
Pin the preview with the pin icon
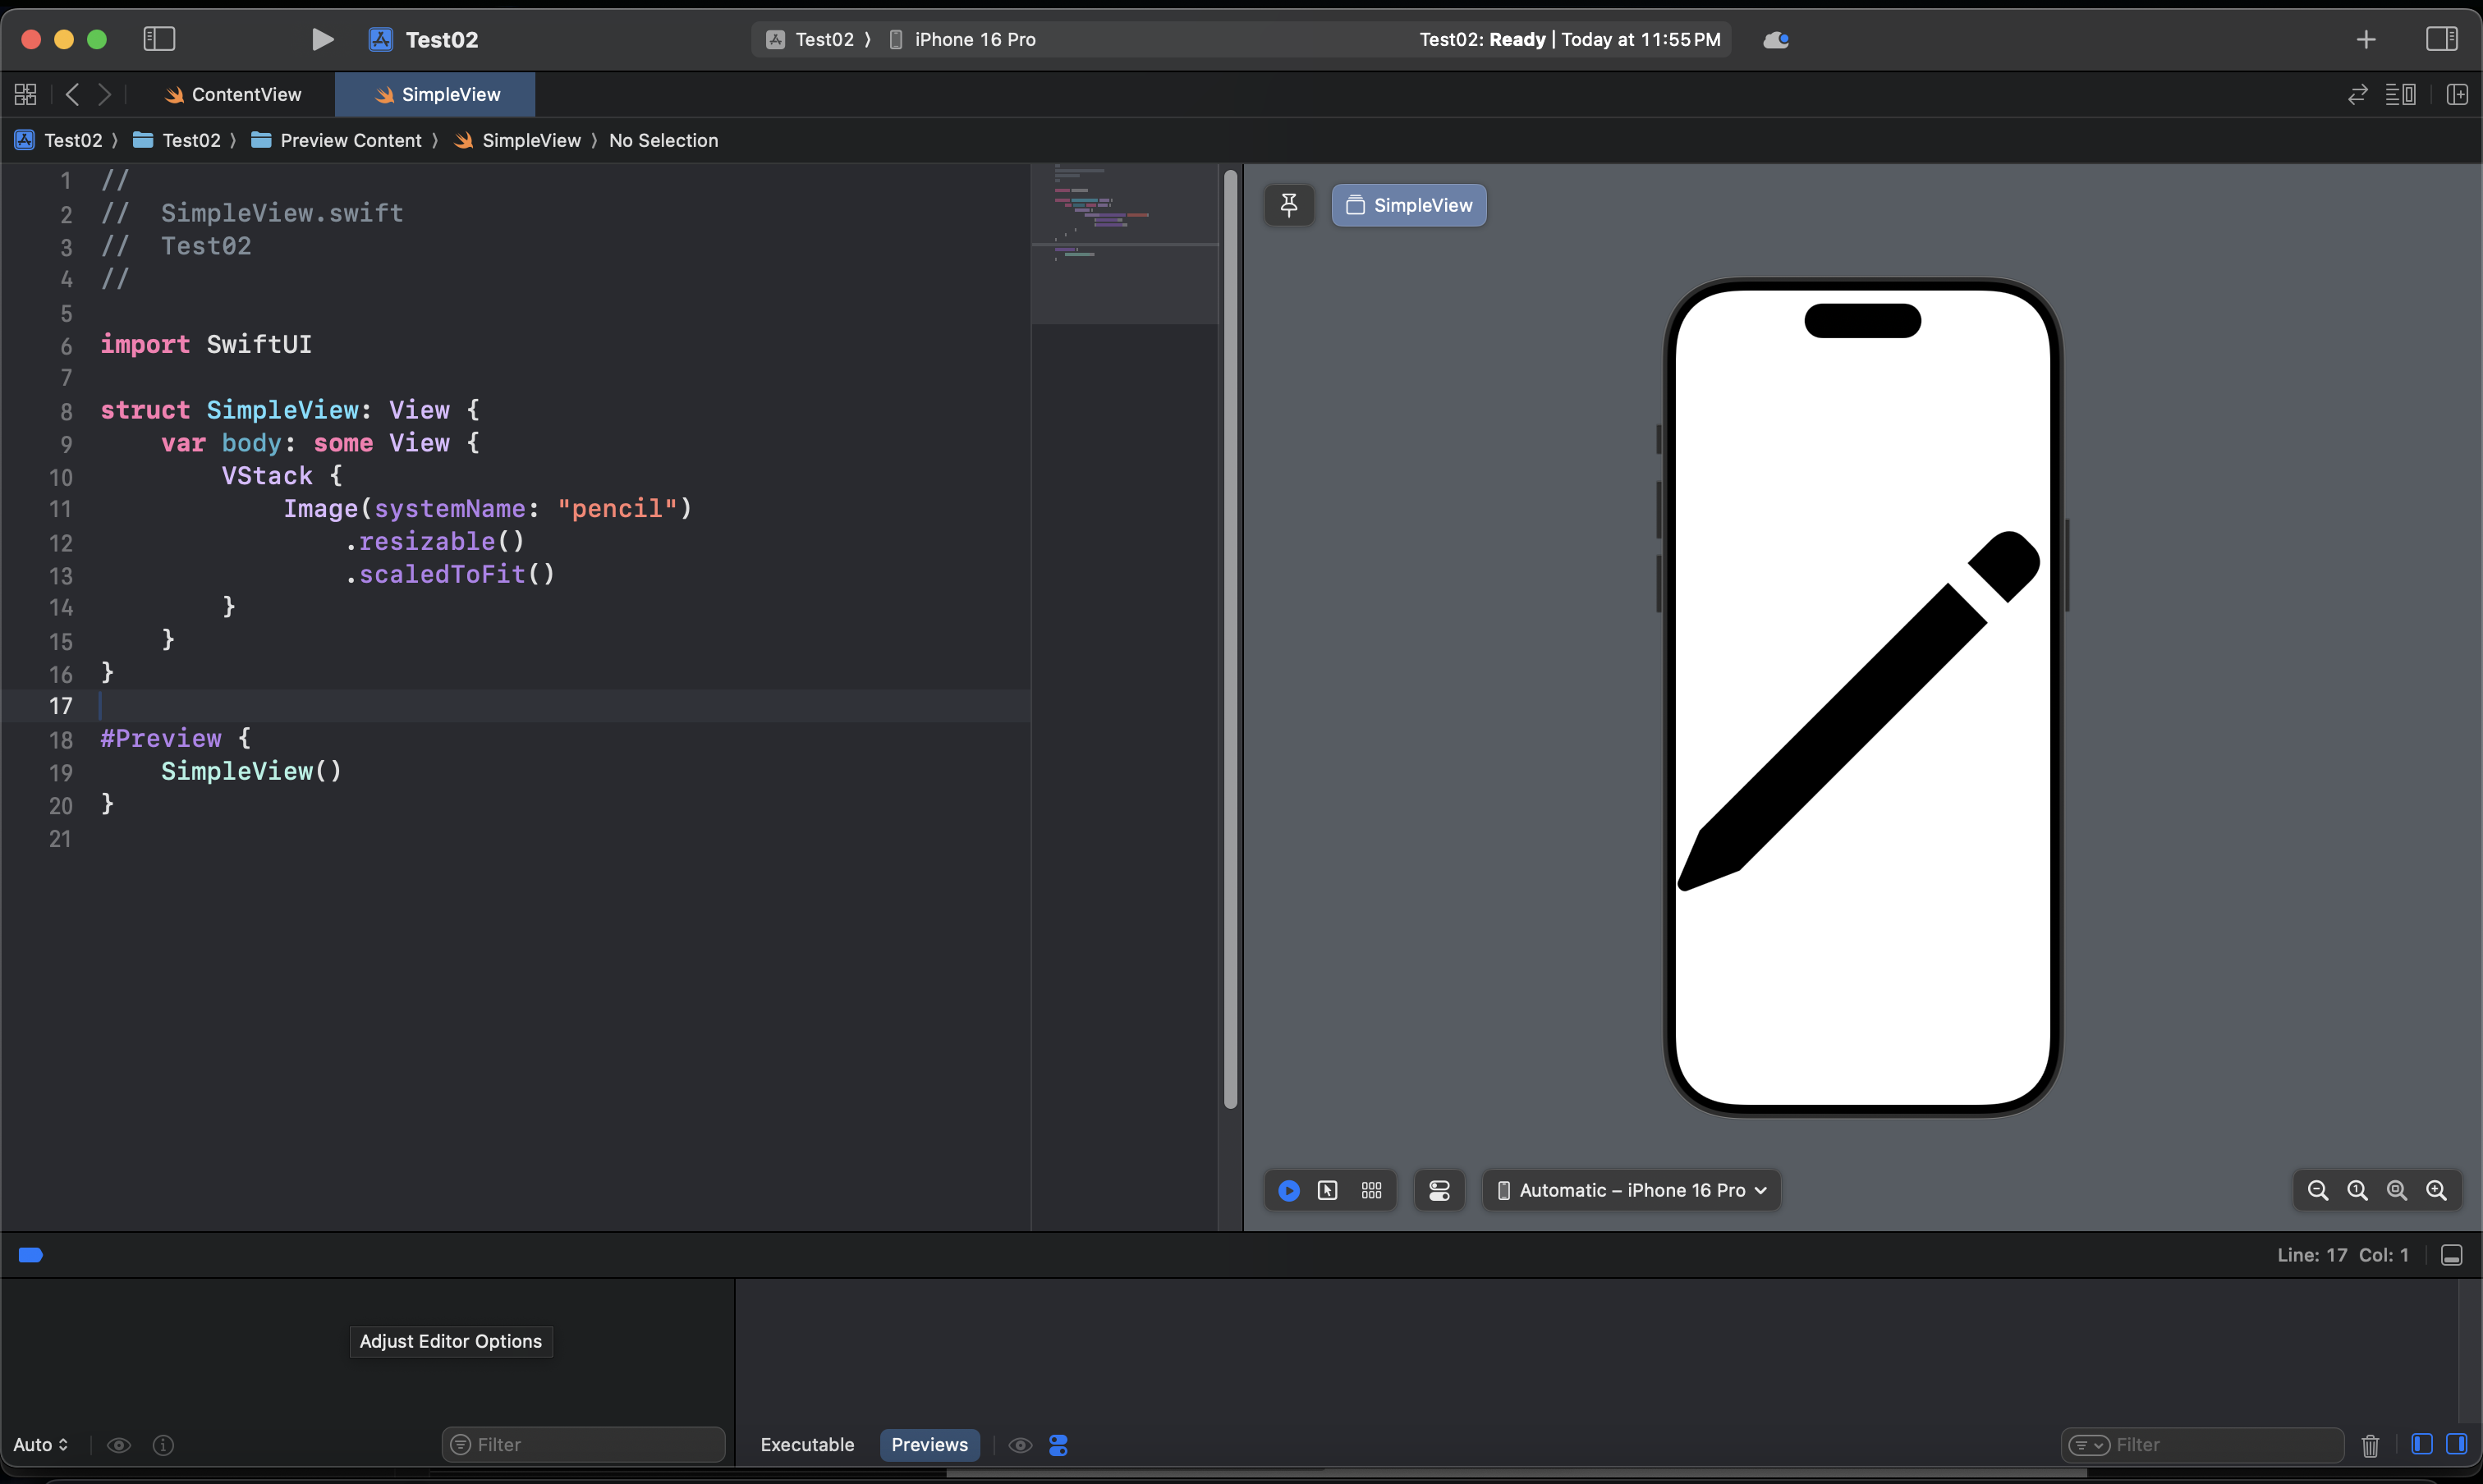tap(1288, 205)
